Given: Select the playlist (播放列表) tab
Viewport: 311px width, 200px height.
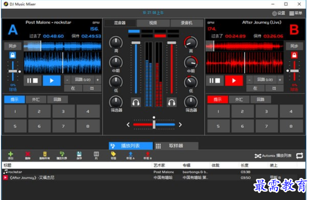Looking at the screenshot, I should tap(131, 146).
